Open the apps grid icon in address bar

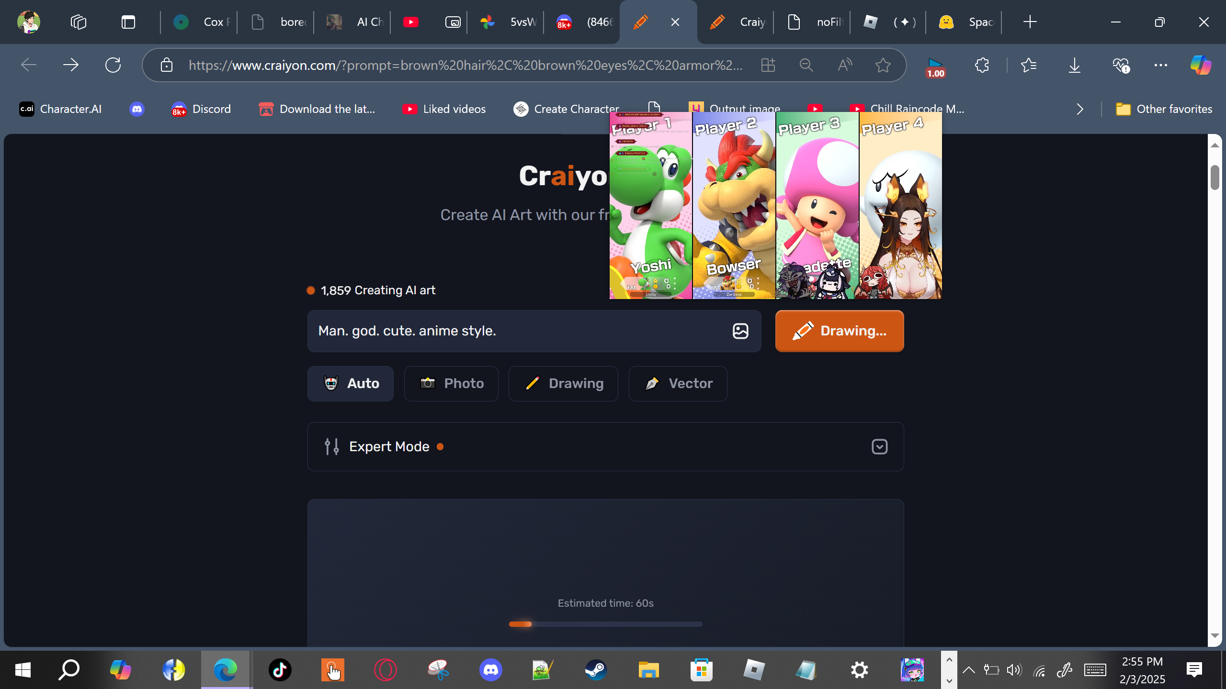768,65
